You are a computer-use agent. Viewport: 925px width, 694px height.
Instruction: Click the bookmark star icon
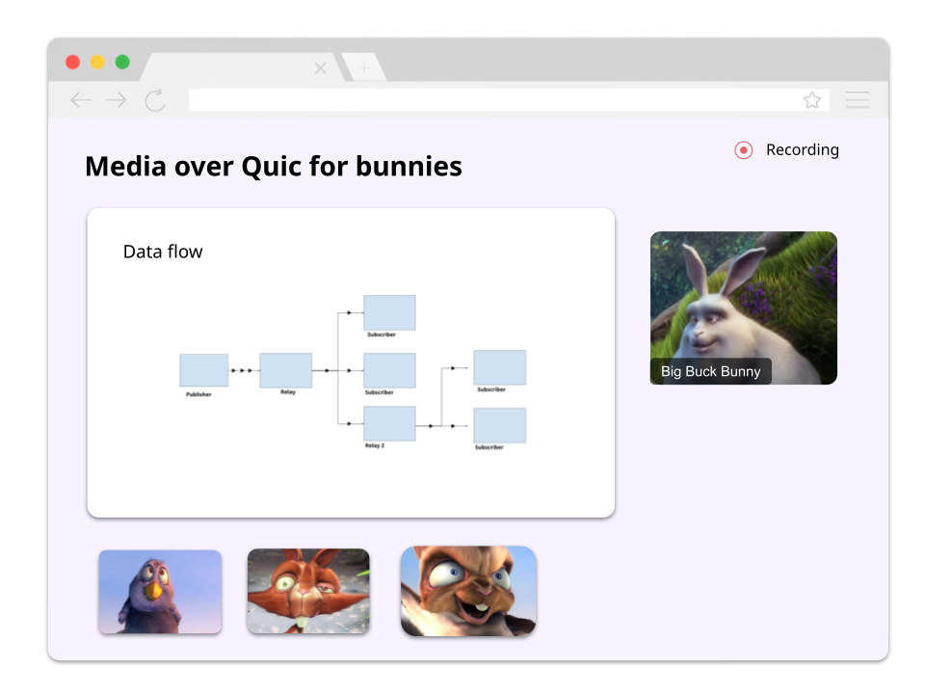812,99
